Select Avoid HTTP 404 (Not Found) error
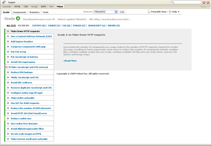The width and height of the screenshot is (212, 146). (29, 113)
